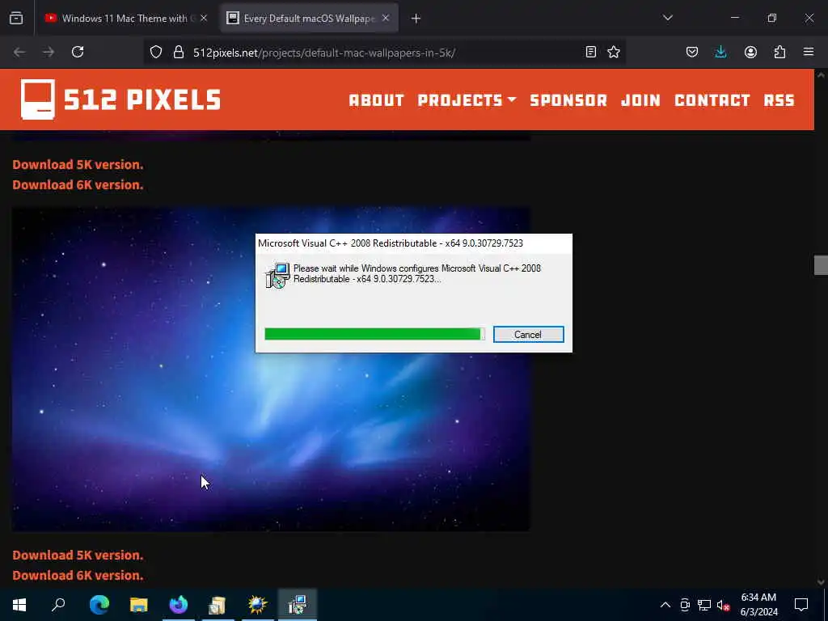The height and width of the screenshot is (621, 828).
Task: Open the SPONSOR page link
Action: [x=568, y=100]
